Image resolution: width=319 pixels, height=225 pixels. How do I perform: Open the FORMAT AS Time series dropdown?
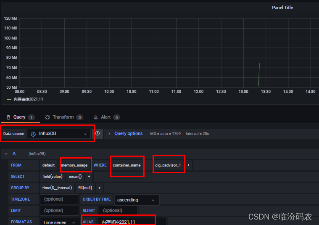pos(59,222)
